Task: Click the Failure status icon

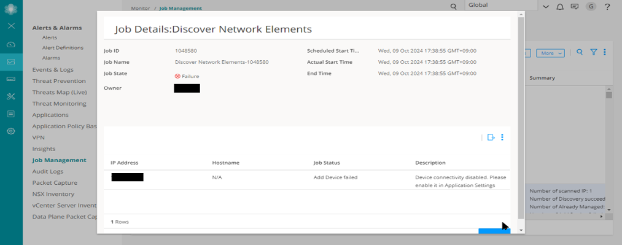Action: (x=177, y=76)
